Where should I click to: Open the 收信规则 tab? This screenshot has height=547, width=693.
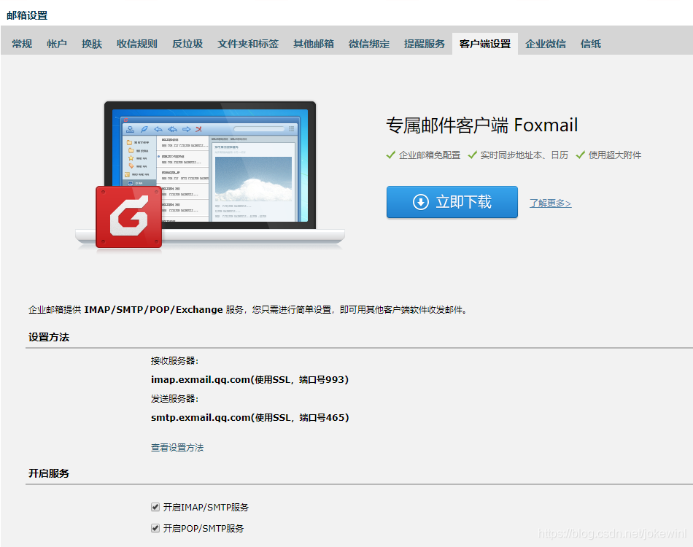136,44
